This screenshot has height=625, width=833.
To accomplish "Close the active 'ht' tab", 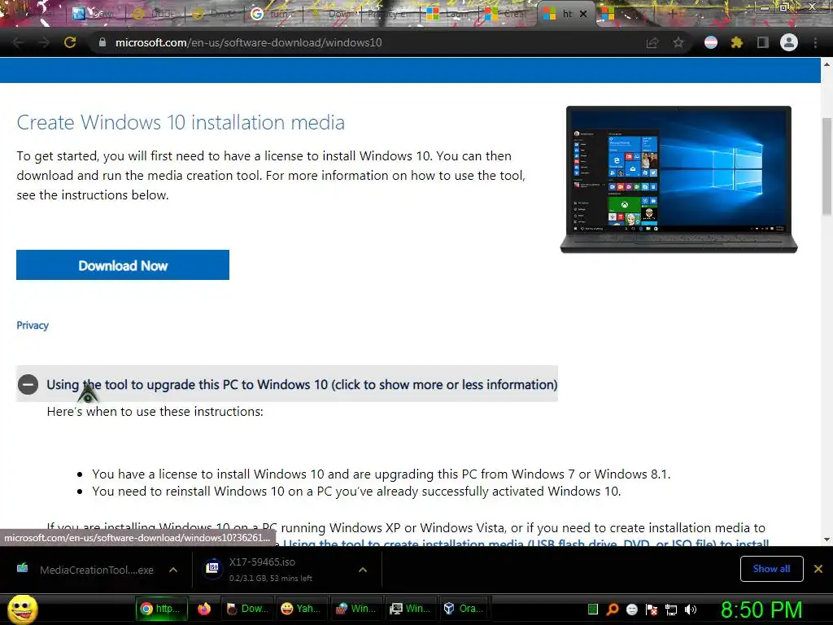I will pos(583,14).
